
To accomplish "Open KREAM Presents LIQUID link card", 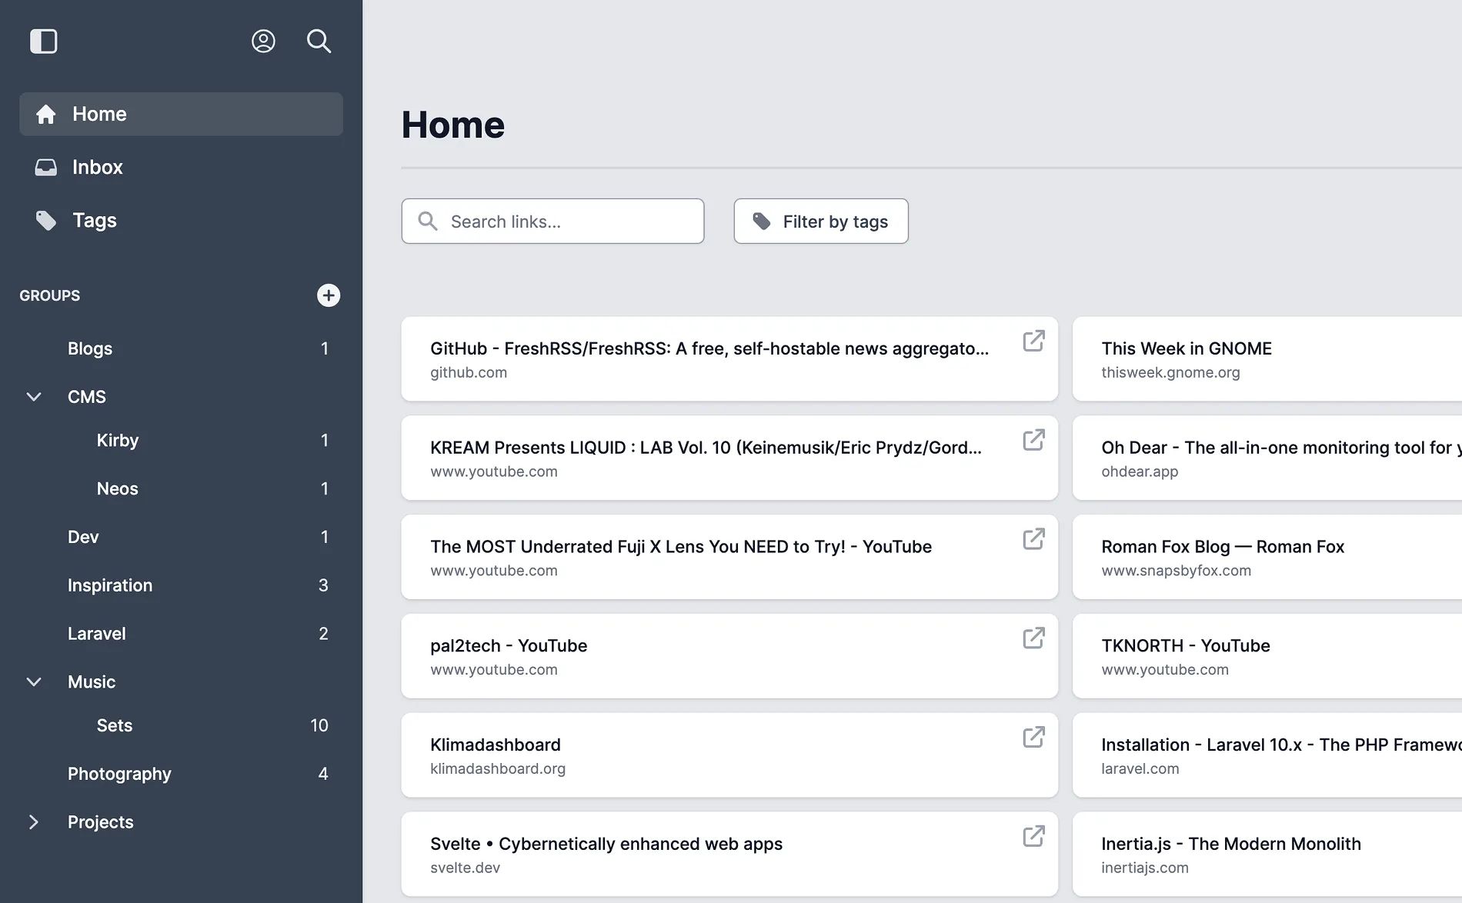I will 729,458.
